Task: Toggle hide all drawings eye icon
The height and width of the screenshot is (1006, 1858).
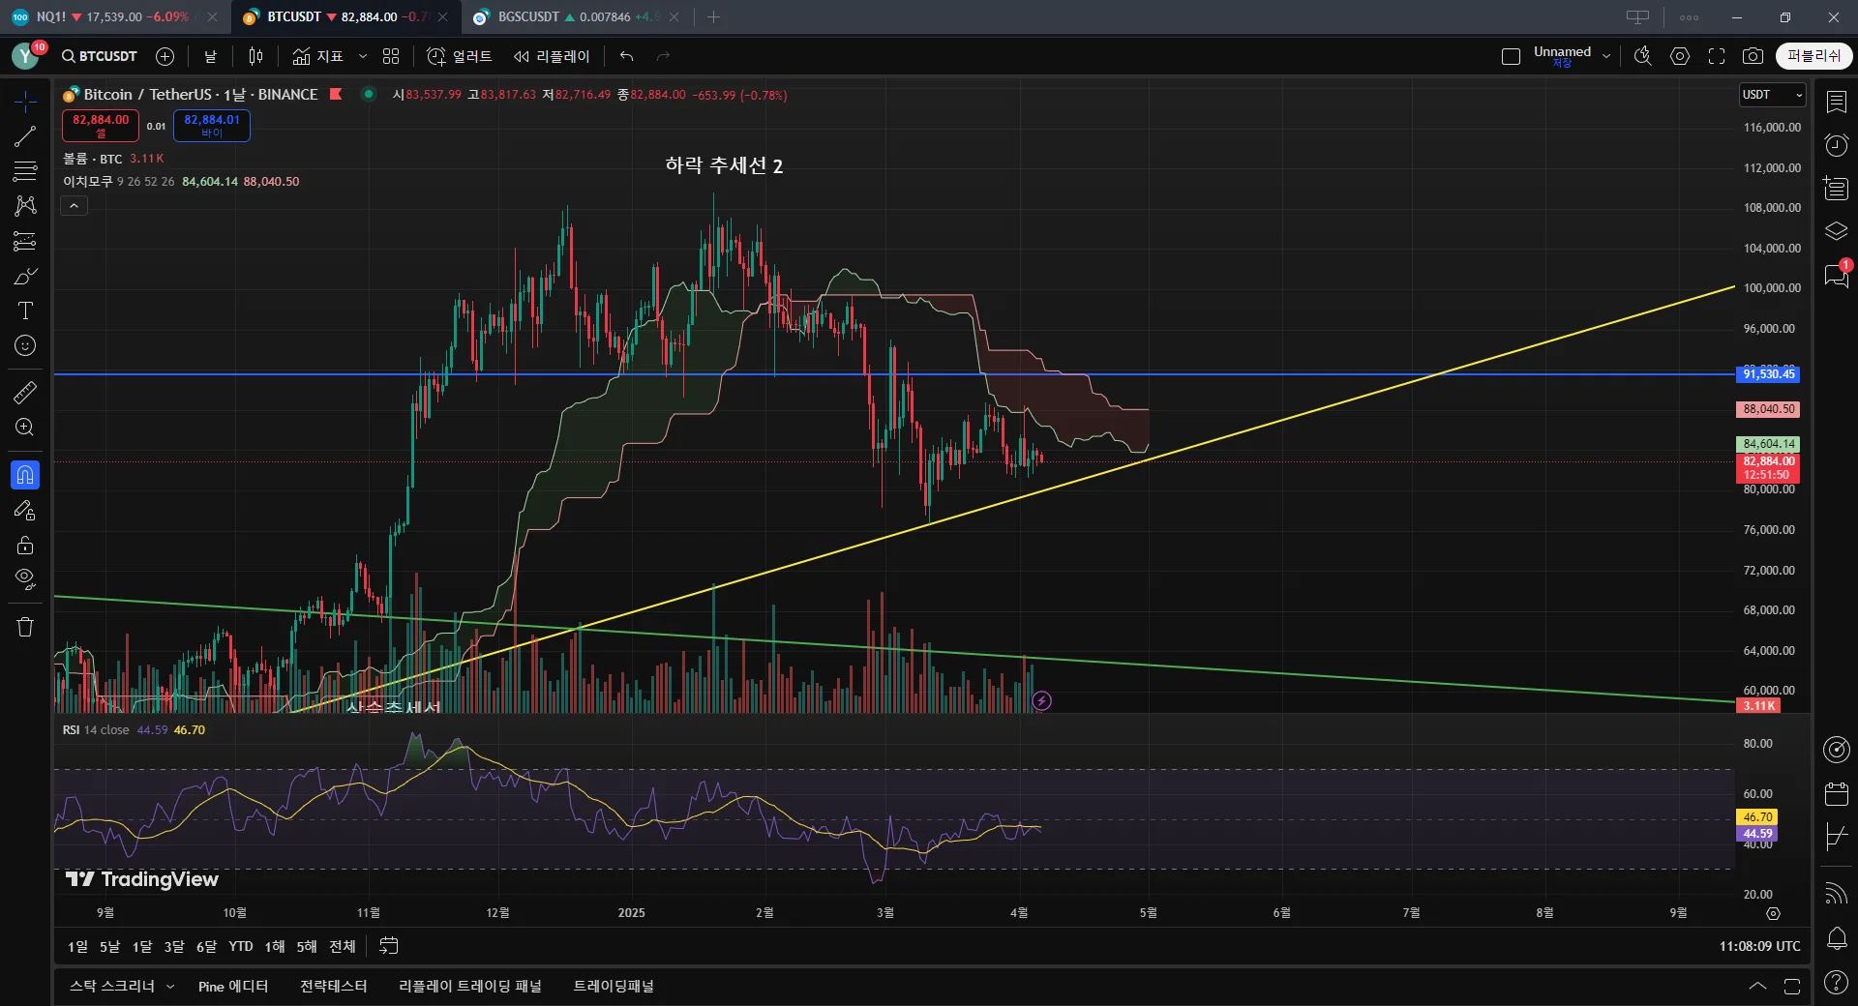Action: [x=25, y=579]
